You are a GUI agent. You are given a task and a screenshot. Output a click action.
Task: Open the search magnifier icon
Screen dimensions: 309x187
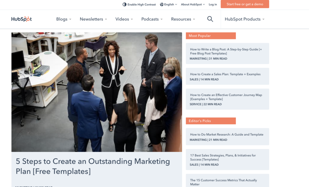coord(210,19)
